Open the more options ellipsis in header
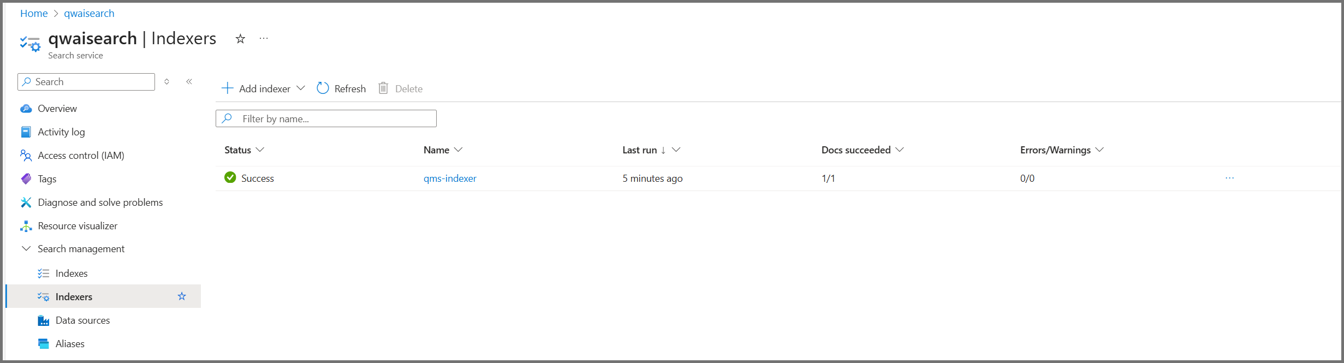1344x363 pixels. point(264,38)
